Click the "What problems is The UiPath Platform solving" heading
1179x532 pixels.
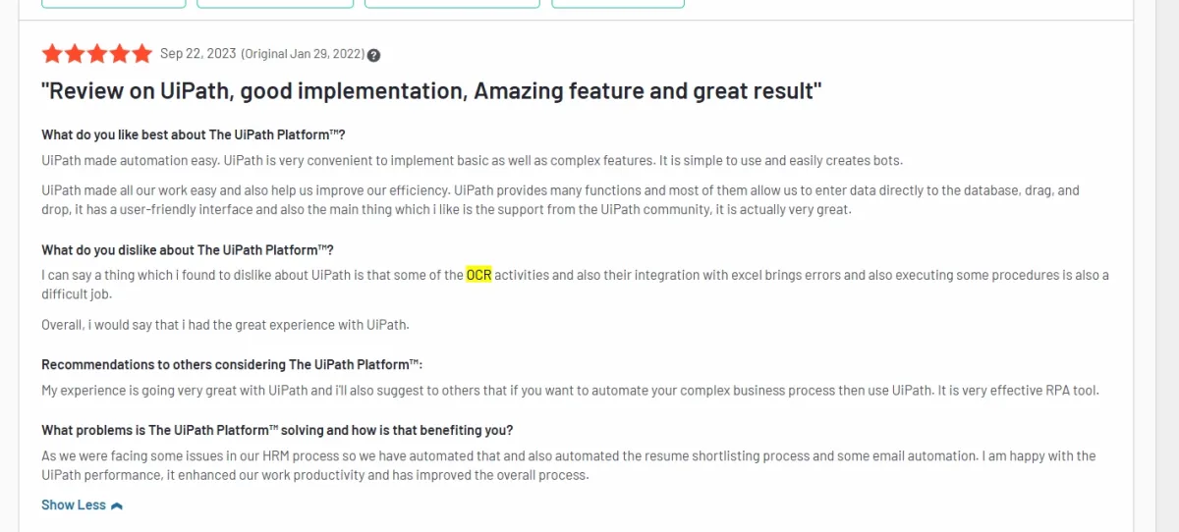[277, 430]
